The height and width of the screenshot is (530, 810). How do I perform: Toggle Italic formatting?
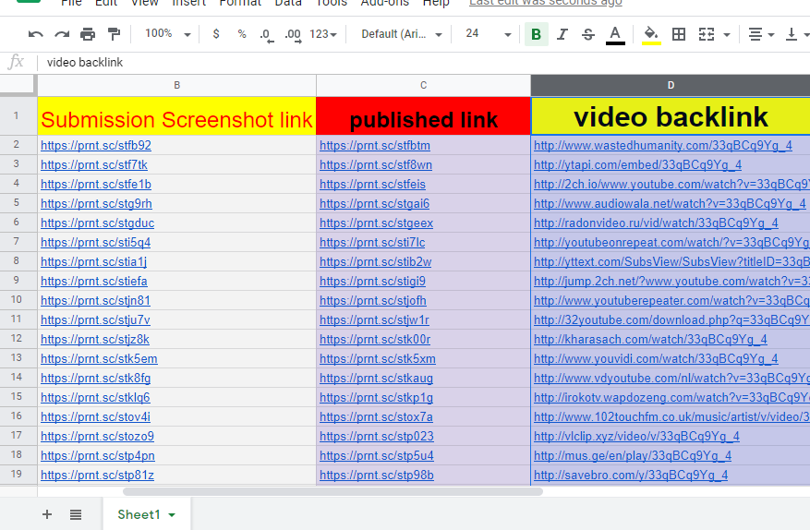click(x=562, y=34)
